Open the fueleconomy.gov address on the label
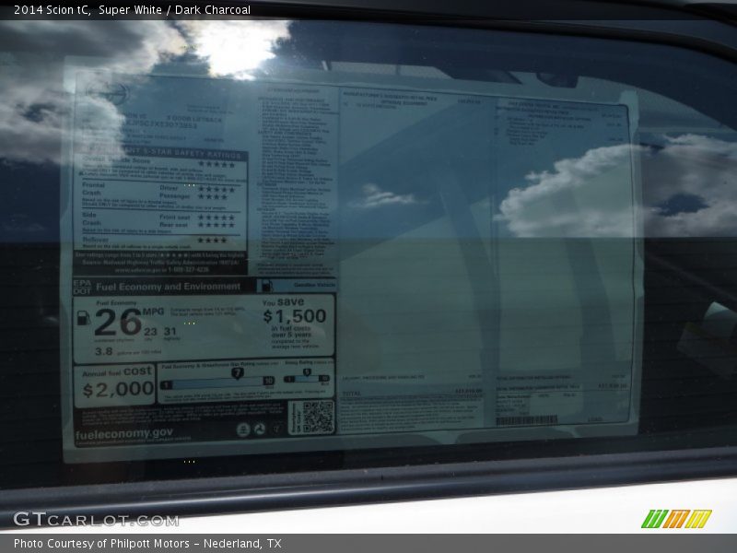This screenshot has width=737, height=553. tap(124, 433)
